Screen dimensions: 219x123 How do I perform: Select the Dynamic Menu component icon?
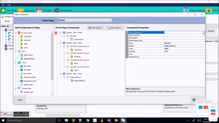pyautogui.click(x=22, y=59)
